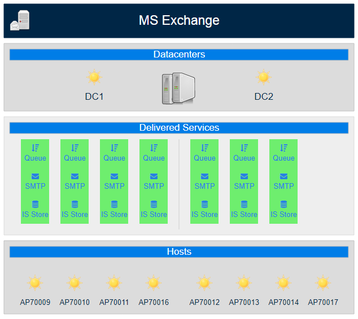Click the DC1 sun status icon
This screenshot has width=358, height=319.
(94, 77)
